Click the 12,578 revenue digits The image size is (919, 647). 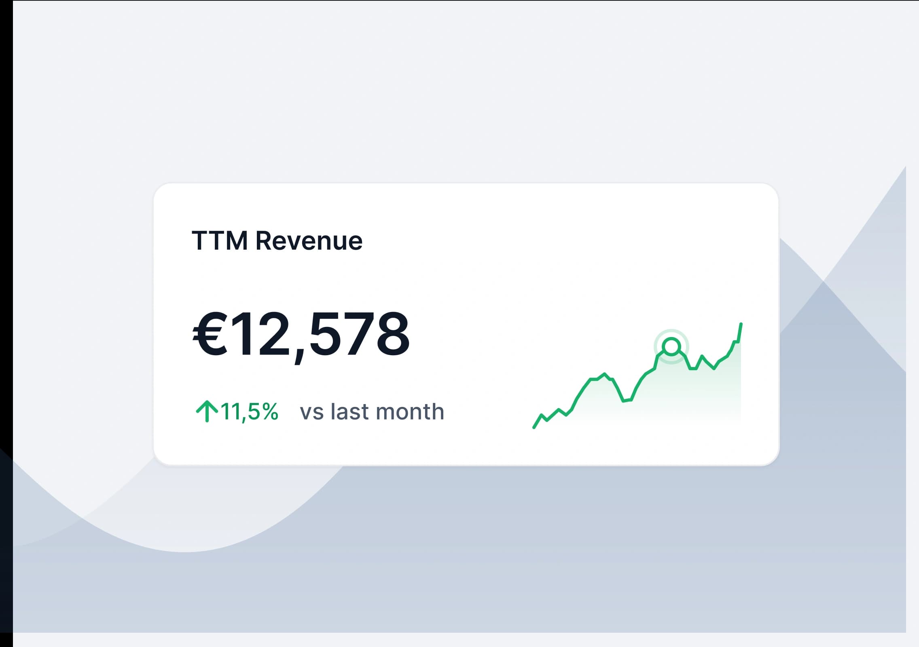point(320,335)
